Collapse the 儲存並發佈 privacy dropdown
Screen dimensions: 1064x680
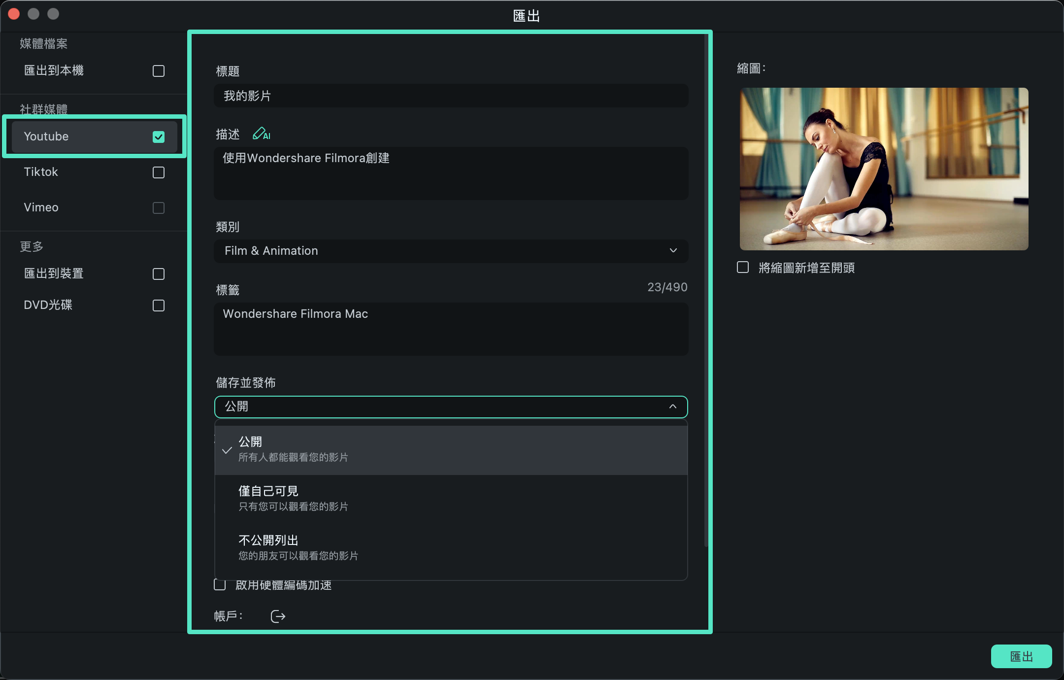coord(451,407)
